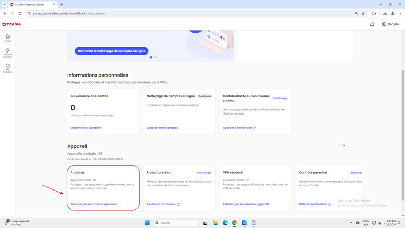Image resolution: width=405 pixels, height=228 pixels.
Task: Click Télécharger sur d'autres appareils under Antivirus
Action: click(x=94, y=204)
